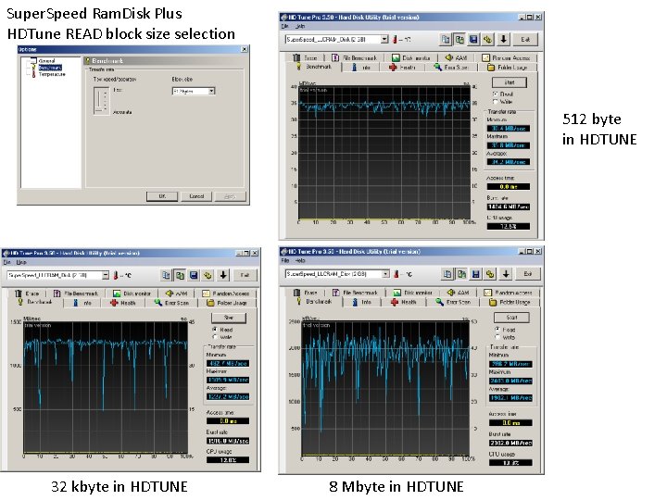
Task: Open drive selection dropdown in 8 Mbyte window
Action: pyautogui.click(x=338, y=274)
